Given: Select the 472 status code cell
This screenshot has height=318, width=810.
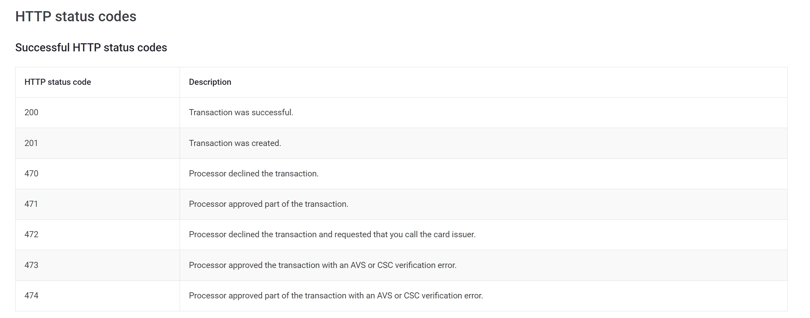Looking at the screenshot, I should [x=31, y=235].
